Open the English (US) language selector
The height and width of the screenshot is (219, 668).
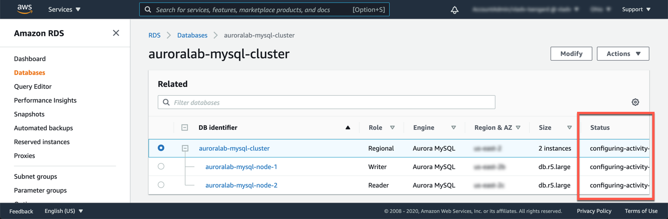pos(64,211)
